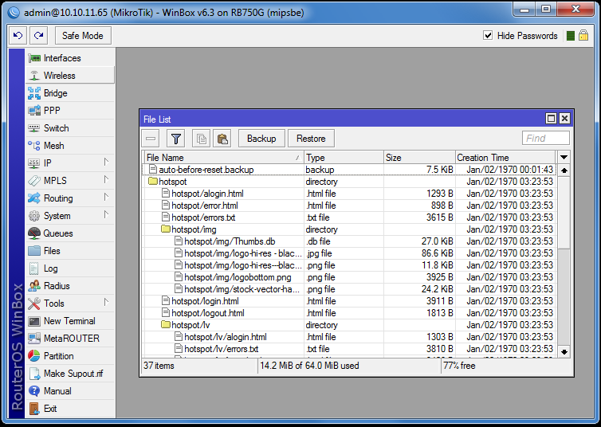Open the PPP menu
This screenshot has height=427, width=601.
coord(70,111)
